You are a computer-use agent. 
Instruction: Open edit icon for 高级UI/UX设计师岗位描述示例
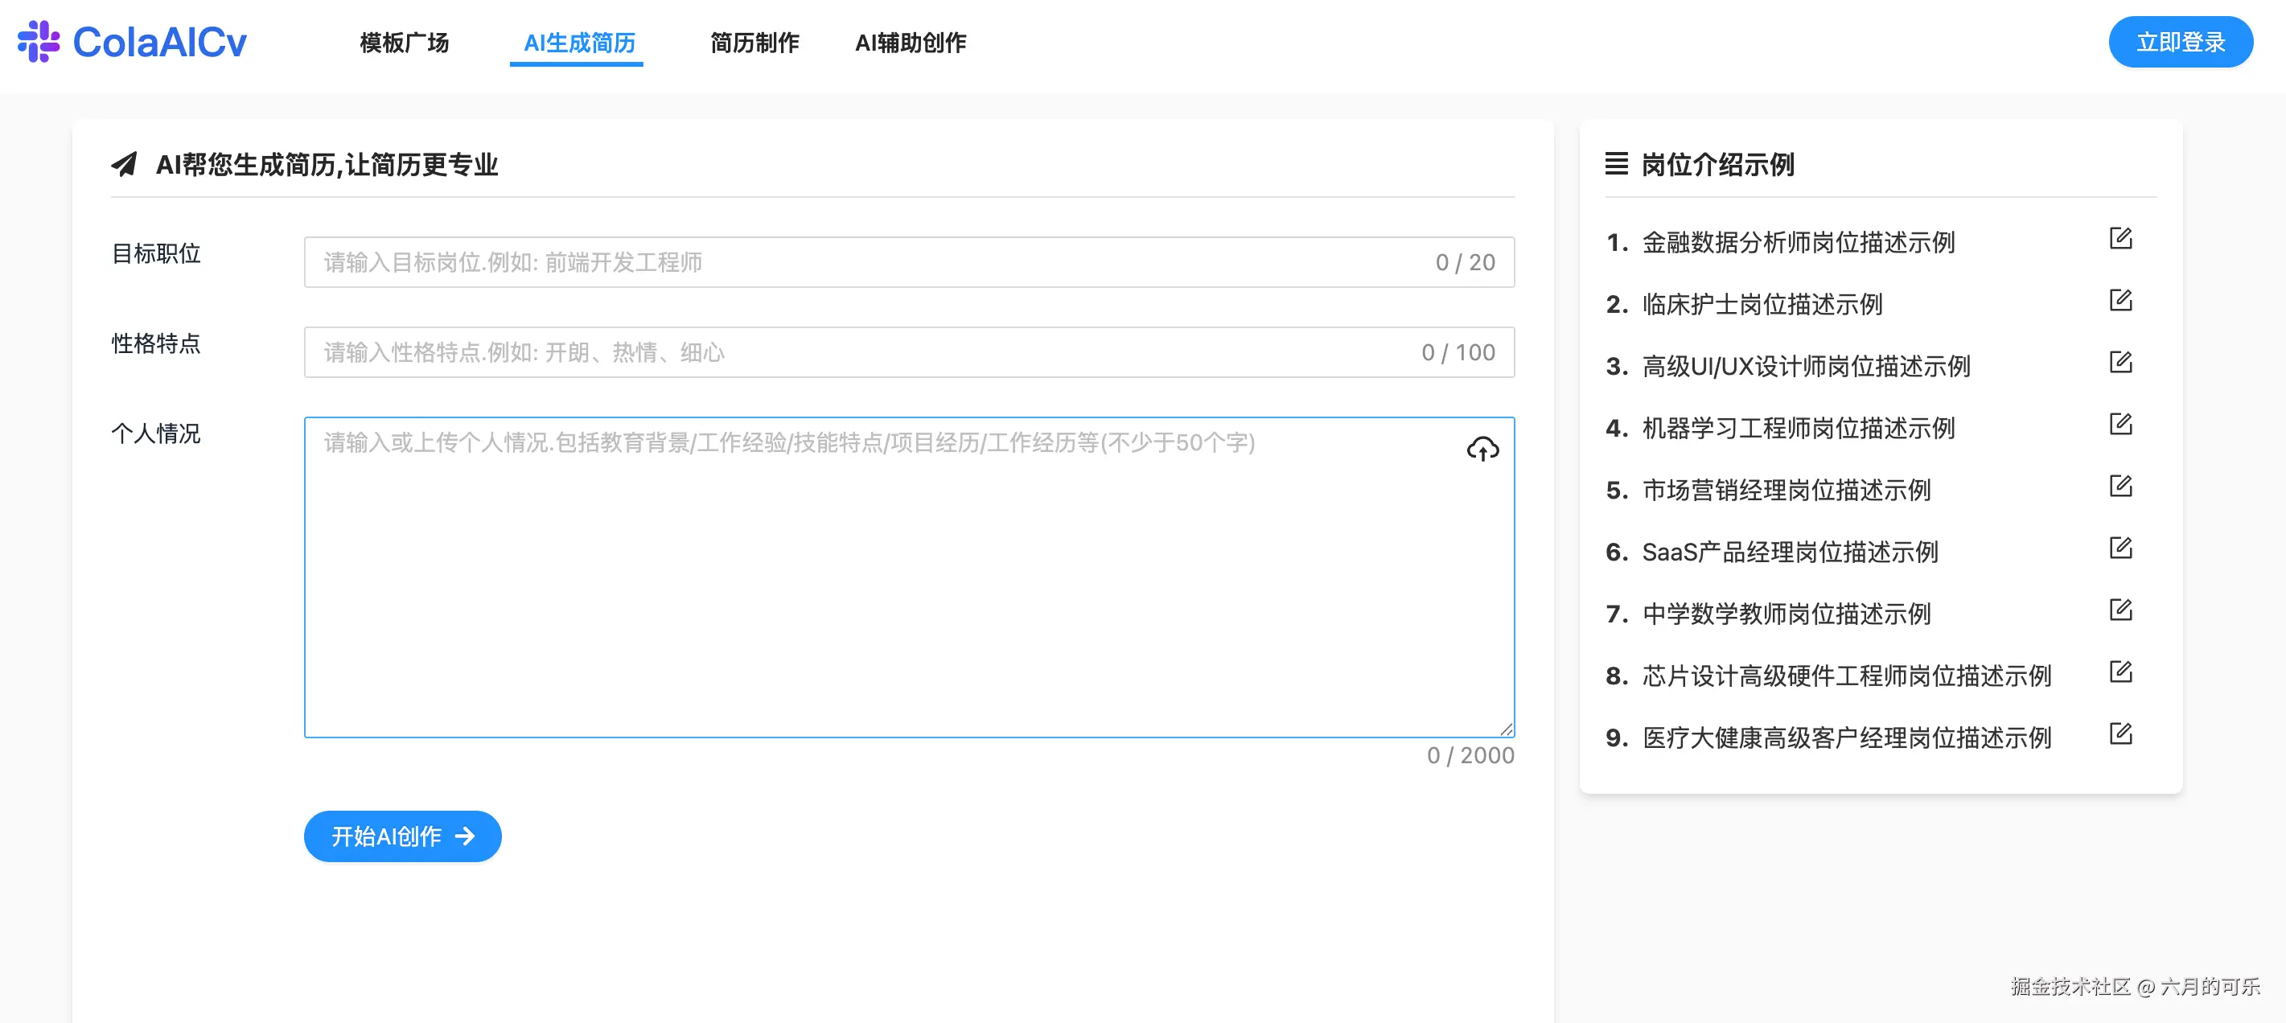[x=2120, y=363]
